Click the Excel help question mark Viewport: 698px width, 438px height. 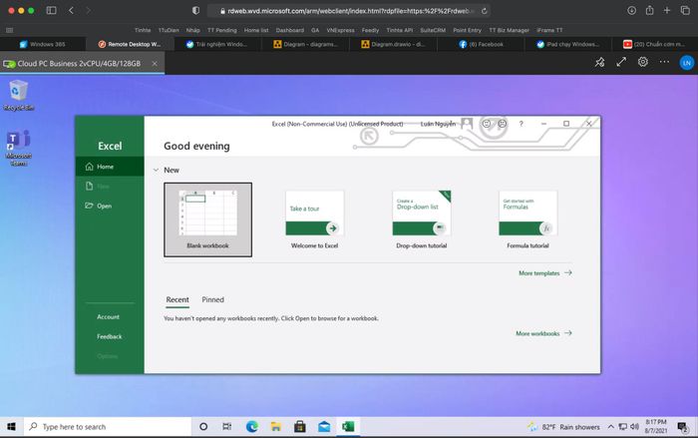click(x=521, y=124)
